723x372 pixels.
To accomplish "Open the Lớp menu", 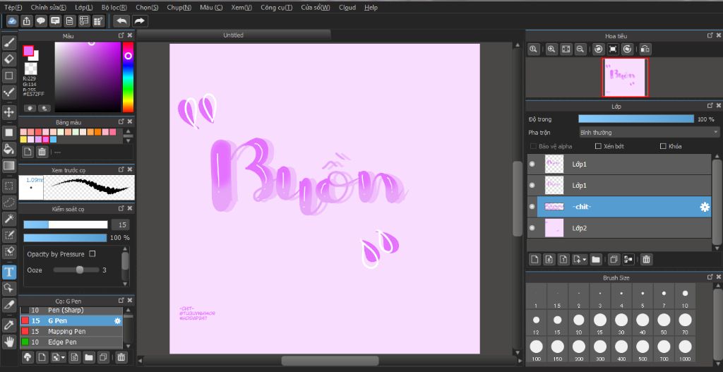I will pos(83,7).
